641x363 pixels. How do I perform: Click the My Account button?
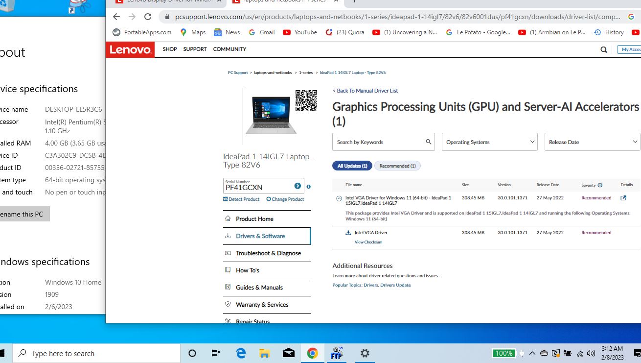[630, 49]
